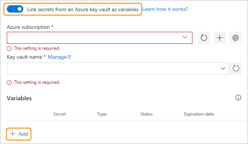Select the Status column header

(x=147, y=114)
